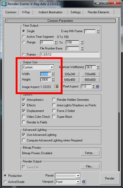Enable the Render Hidden Geometry checkbox
Viewport: 123px width, 188px height.
click(54, 100)
